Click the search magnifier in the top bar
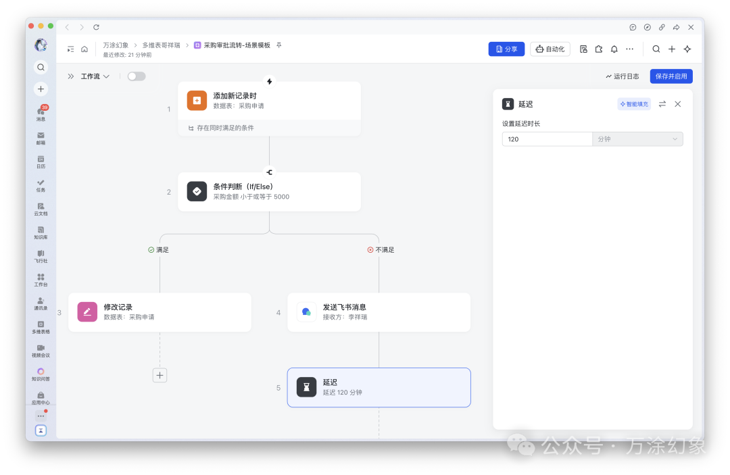This screenshot has height=475, width=730. click(656, 49)
